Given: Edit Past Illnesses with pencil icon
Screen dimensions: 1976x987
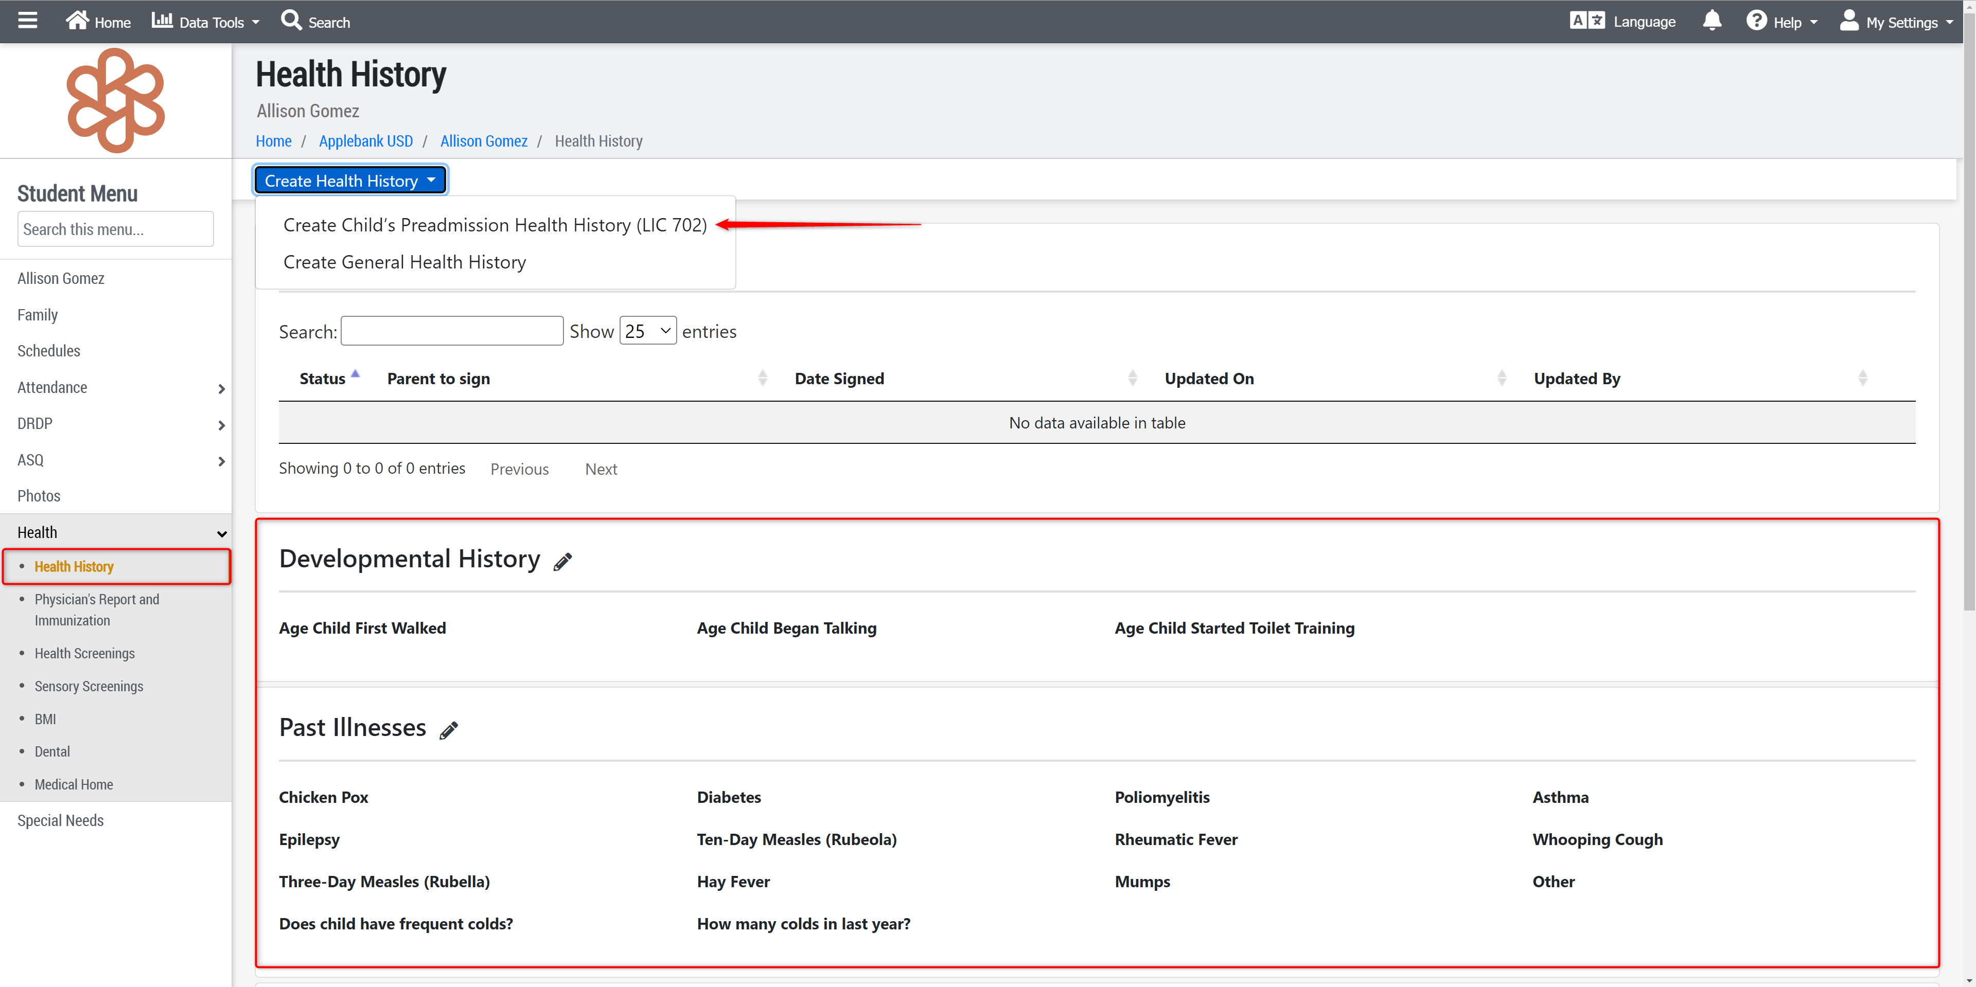Looking at the screenshot, I should [x=449, y=730].
